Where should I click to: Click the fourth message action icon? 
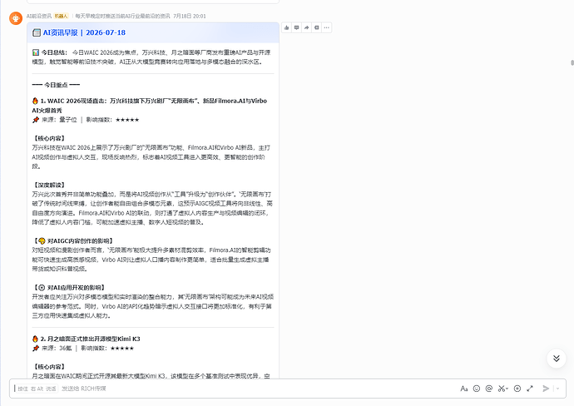(x=317, y=27)
